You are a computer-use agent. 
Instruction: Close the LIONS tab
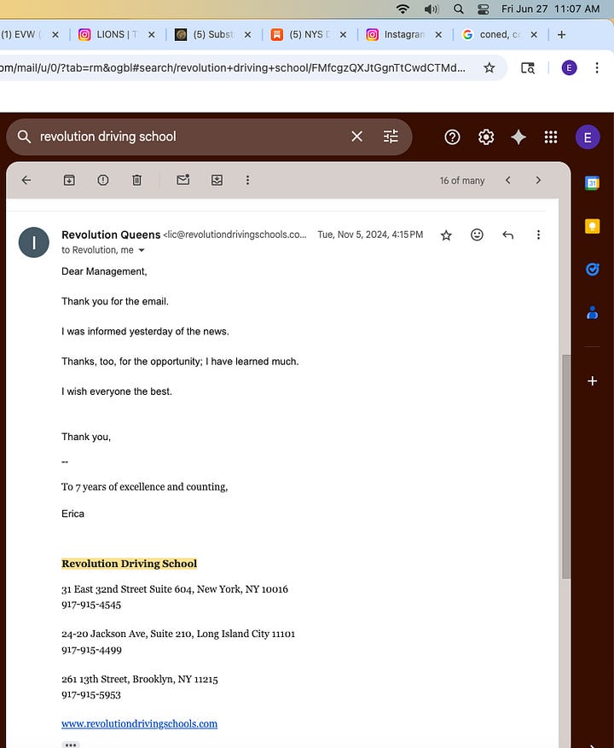pos(151,34)
